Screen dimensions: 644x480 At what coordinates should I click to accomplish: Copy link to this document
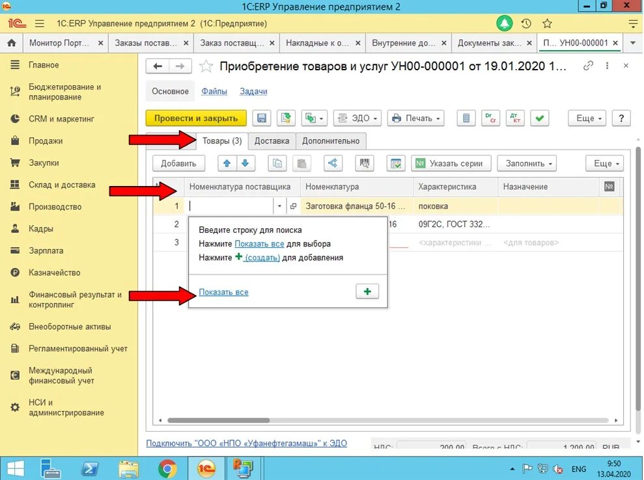coord(588,66)
